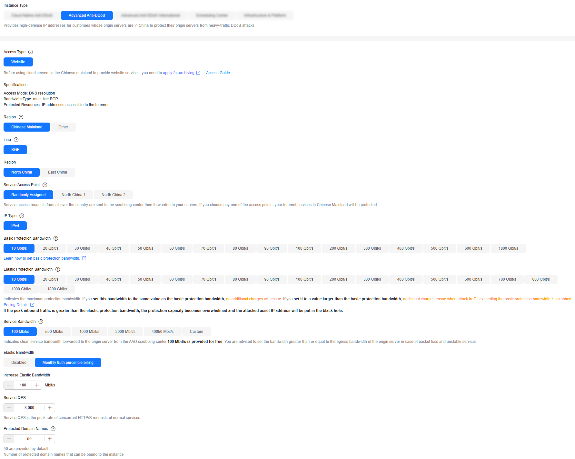
Task: Choose 800 Gbit/s elastic protection bandwidth
Action: (x=541, y=279)
